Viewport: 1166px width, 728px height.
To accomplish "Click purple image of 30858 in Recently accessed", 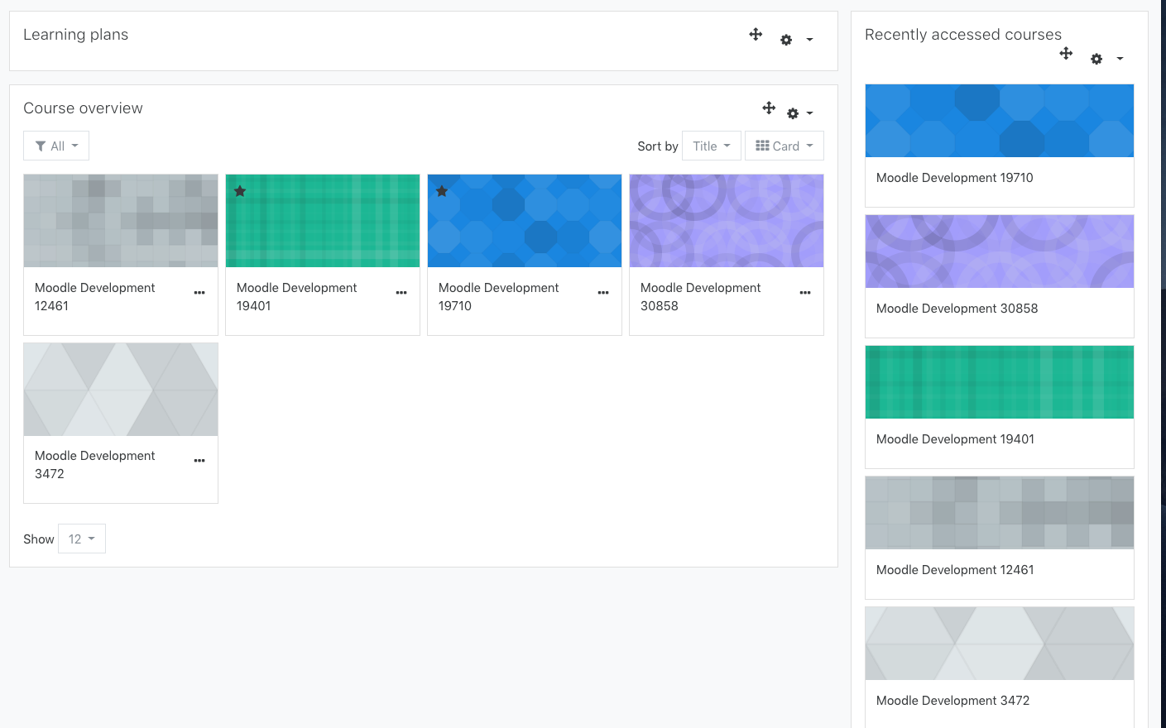I will [x=1000, y=251].
